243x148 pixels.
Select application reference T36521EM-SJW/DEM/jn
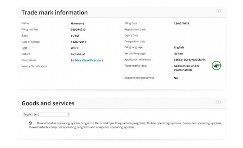pyautogui.click(x=190, y=60)
